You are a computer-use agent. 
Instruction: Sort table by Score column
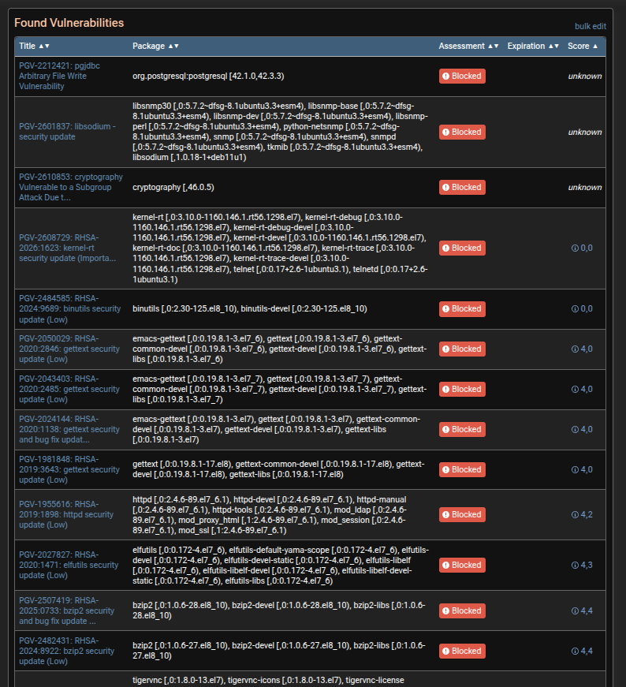pyautogui.click(x=583, y=47)
